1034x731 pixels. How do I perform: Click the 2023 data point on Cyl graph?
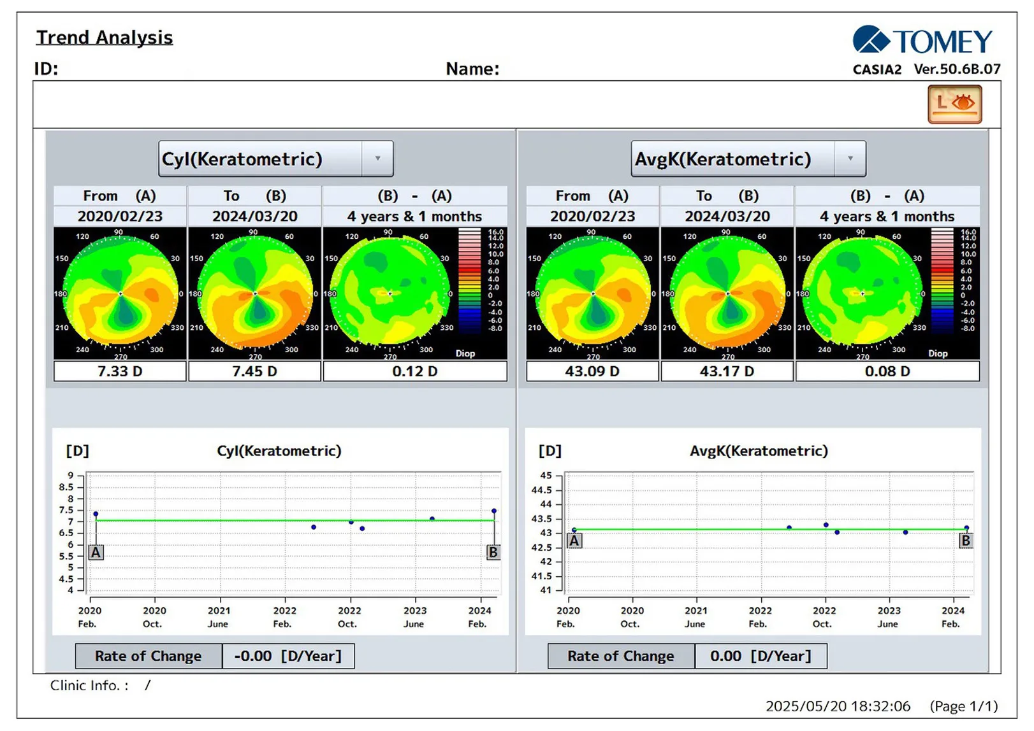(x=432, y=519)
